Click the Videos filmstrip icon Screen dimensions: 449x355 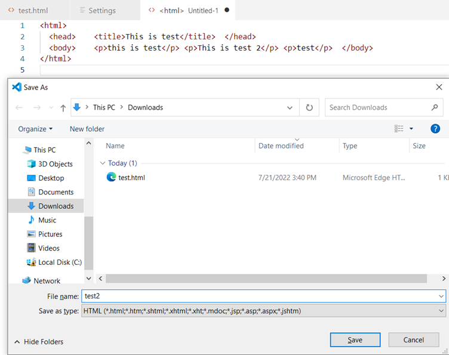point(31,248)
